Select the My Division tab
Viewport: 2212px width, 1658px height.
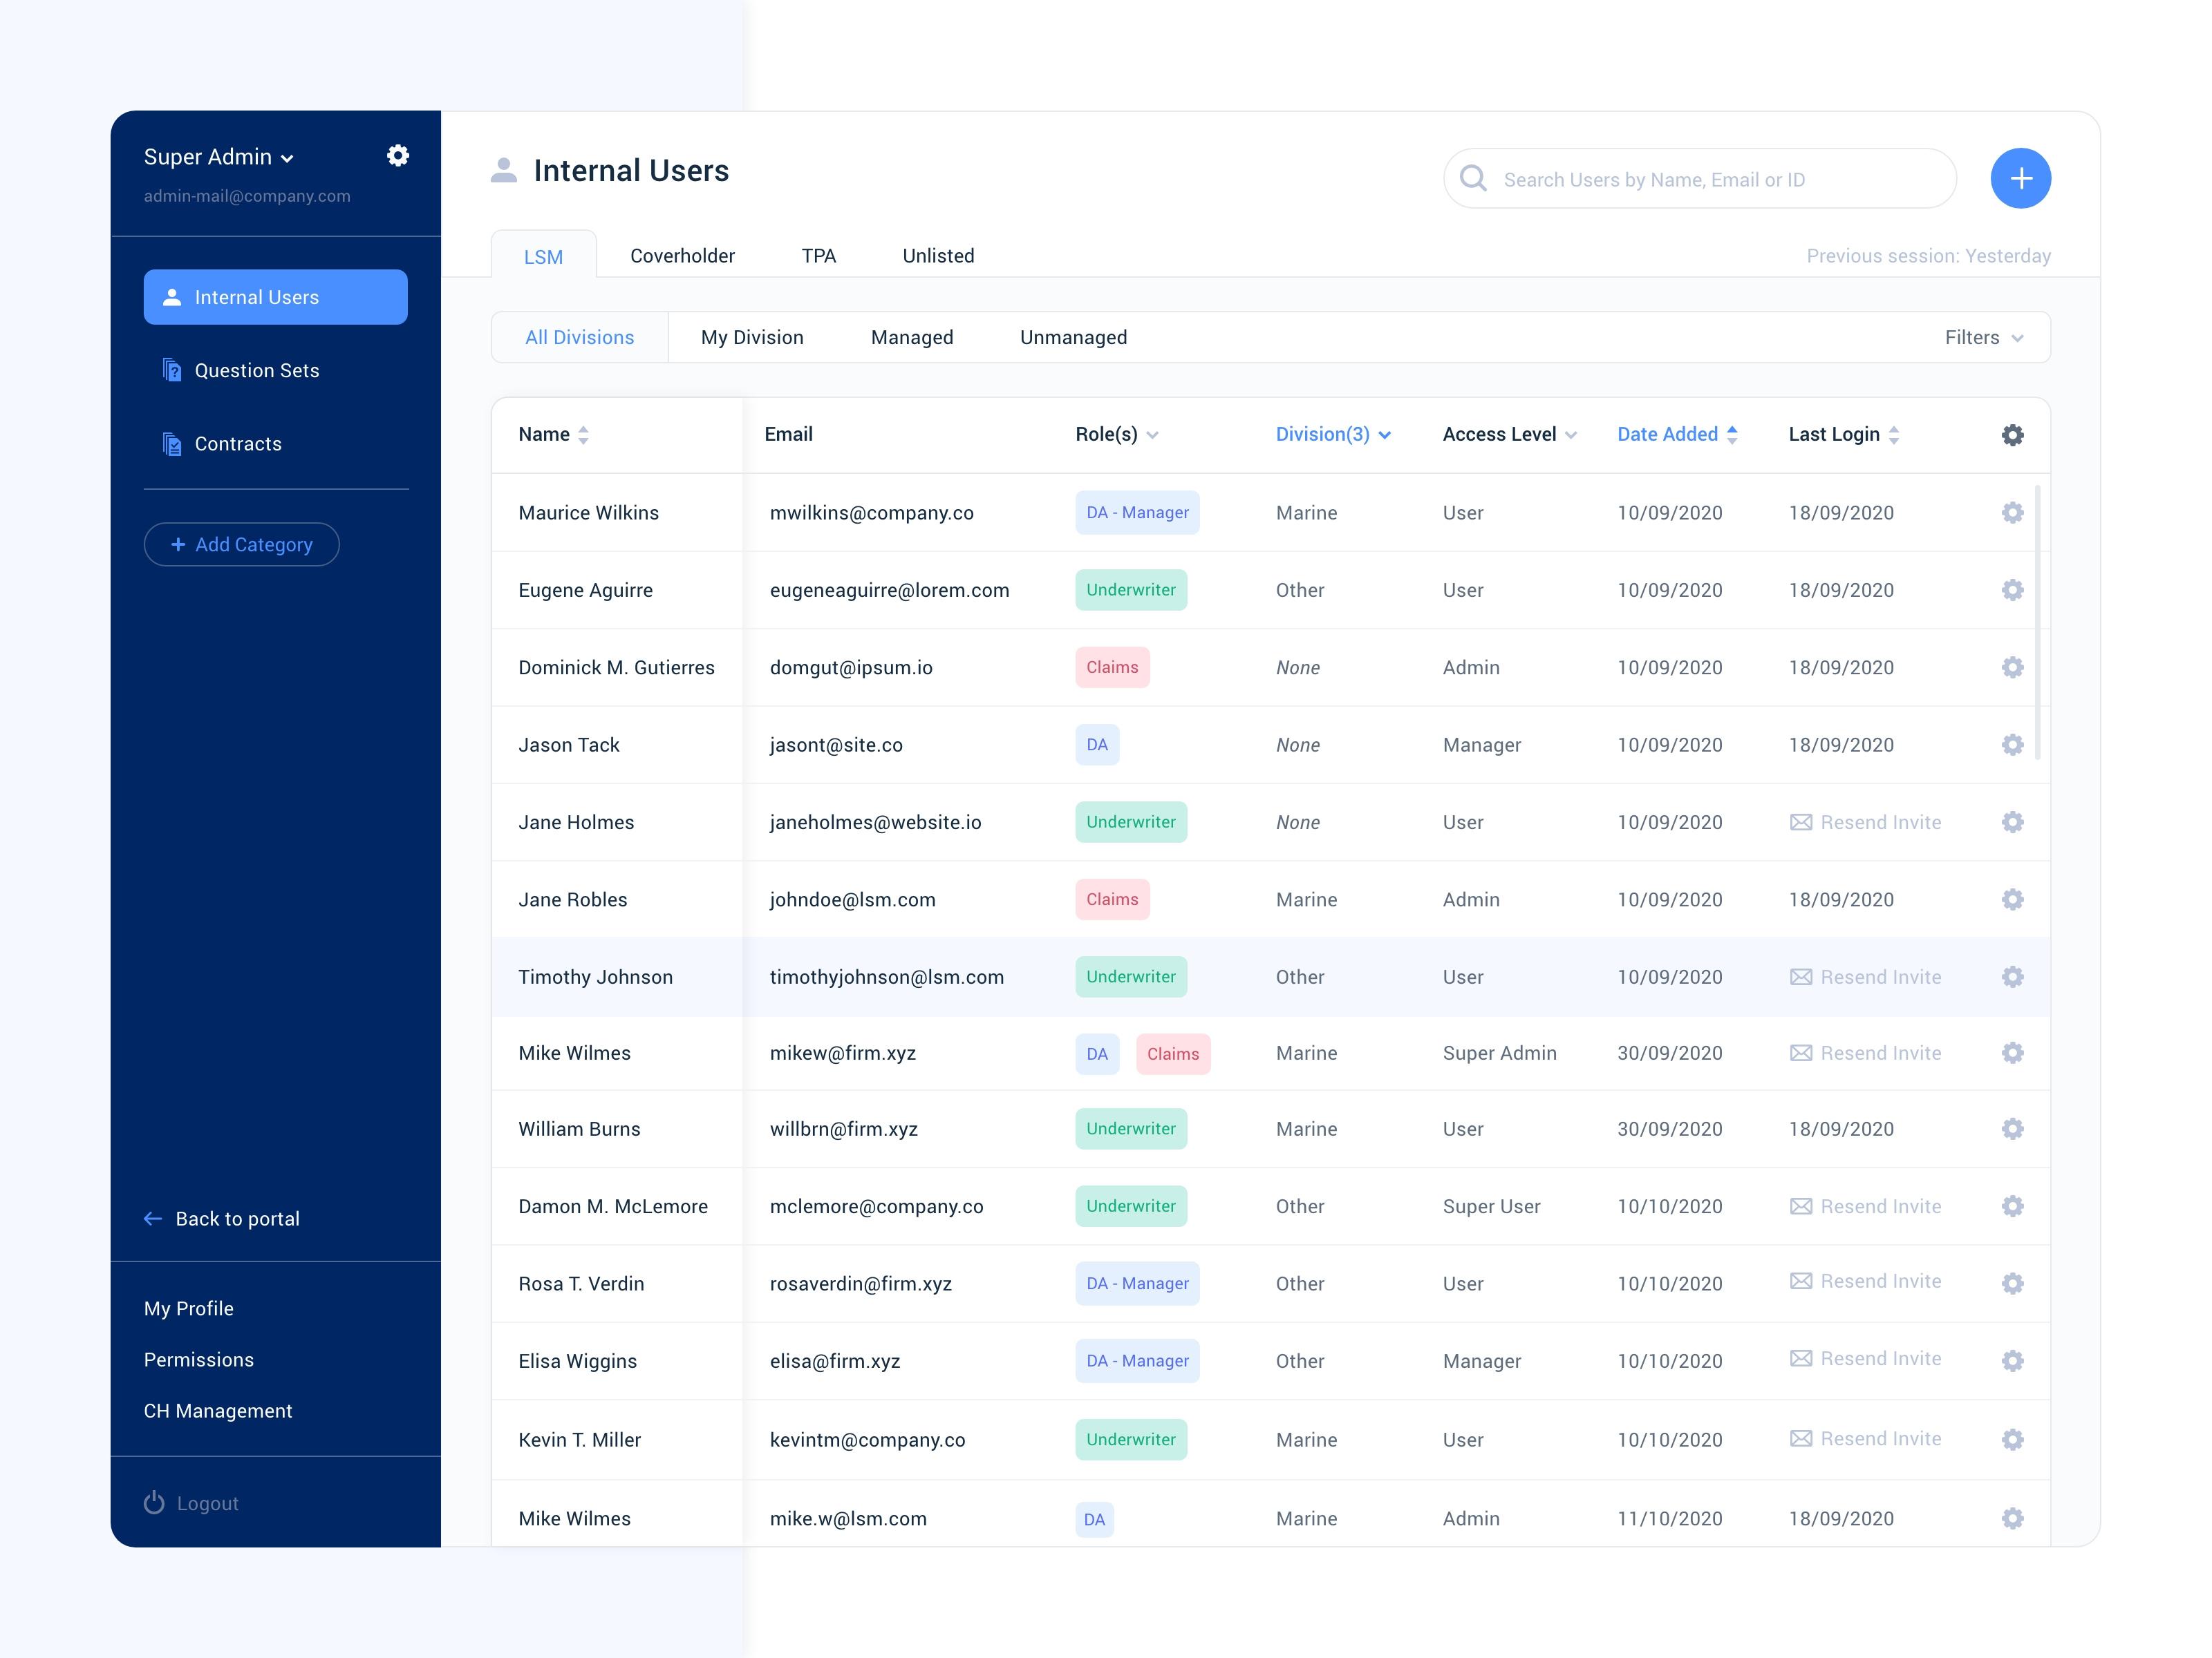tap(752, 338)
